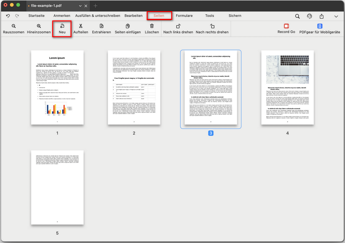Screen dimensions: 345x243
Task: Open the Aufteilen split tool
Action: coord(81,29)
